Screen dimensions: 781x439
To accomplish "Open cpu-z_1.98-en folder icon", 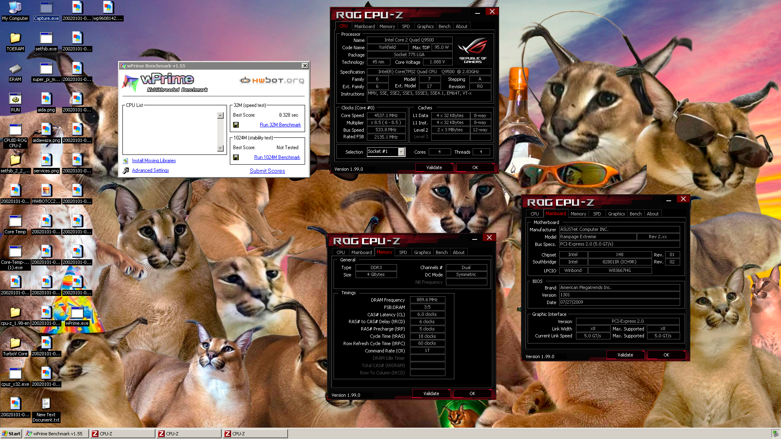I will 15,316.
